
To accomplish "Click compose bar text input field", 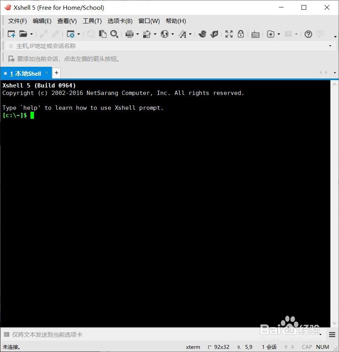I will (x=164, y=335).
